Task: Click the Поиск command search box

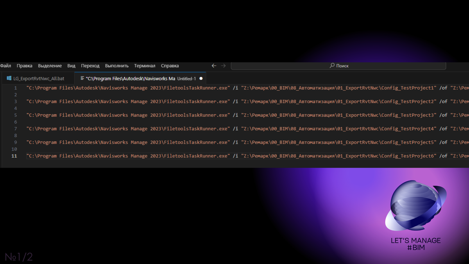Action: [338, 66]
